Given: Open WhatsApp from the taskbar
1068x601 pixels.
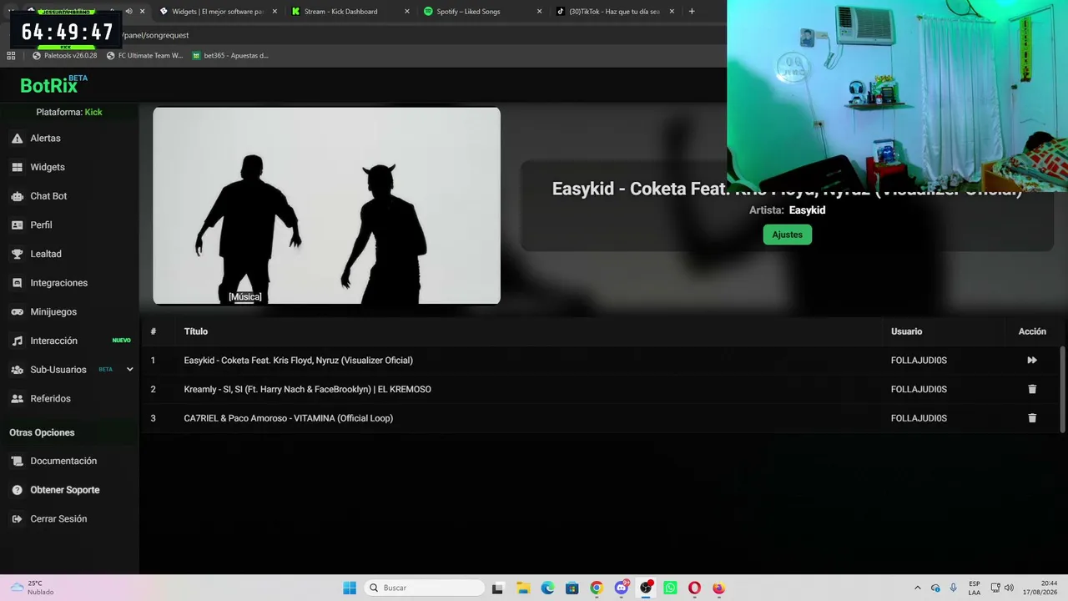Looking at the screenshot, I should click(x=670, y=588).
